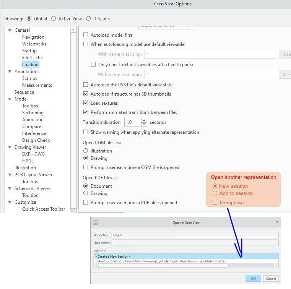The height and width of the screenshot is (289, 291).
Task: Open Sequence options page
Action: (24, 92)
